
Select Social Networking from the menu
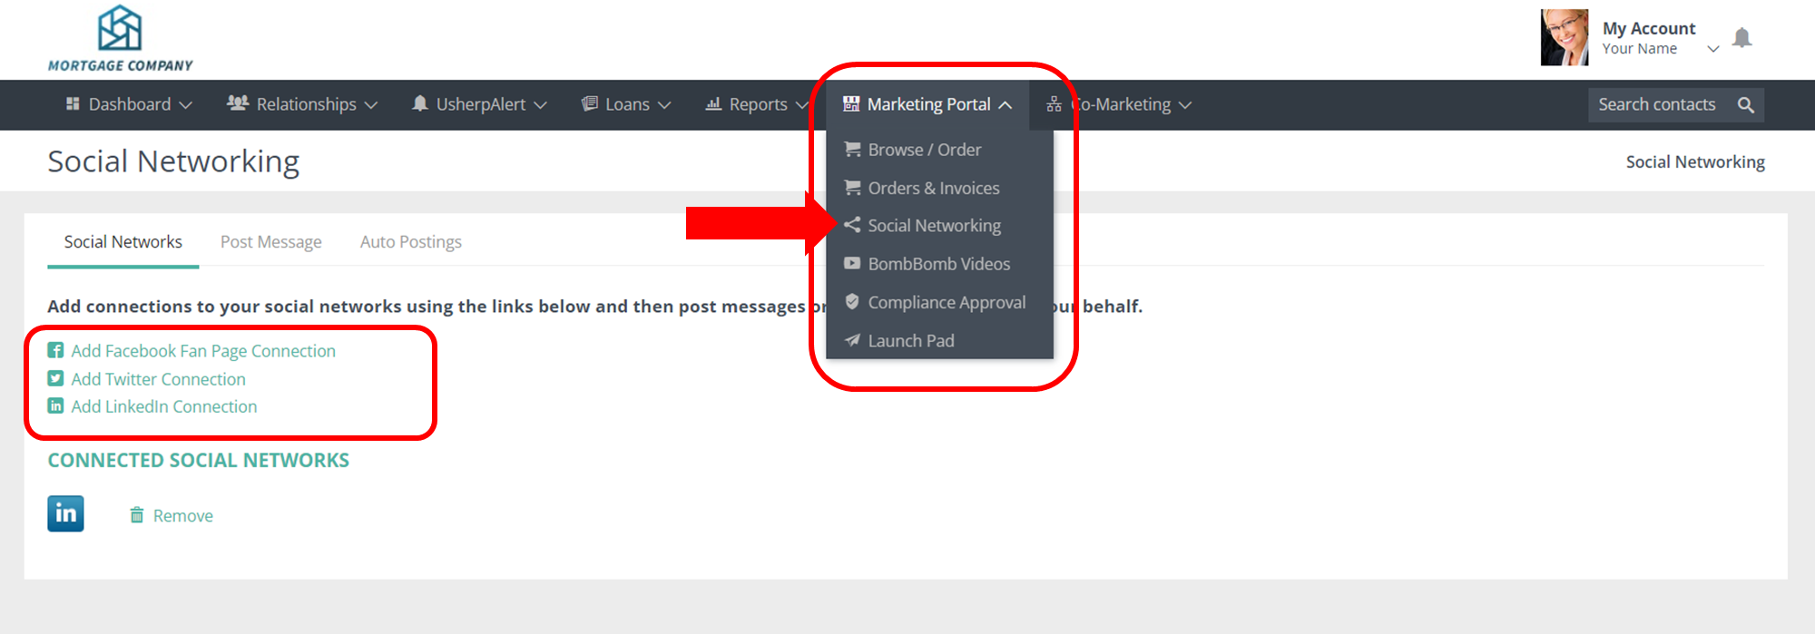click(934, 226)
